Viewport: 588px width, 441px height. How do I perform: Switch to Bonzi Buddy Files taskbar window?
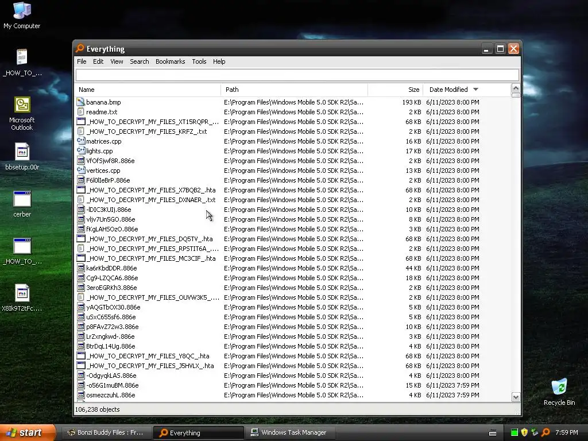(x=106, y=432)
